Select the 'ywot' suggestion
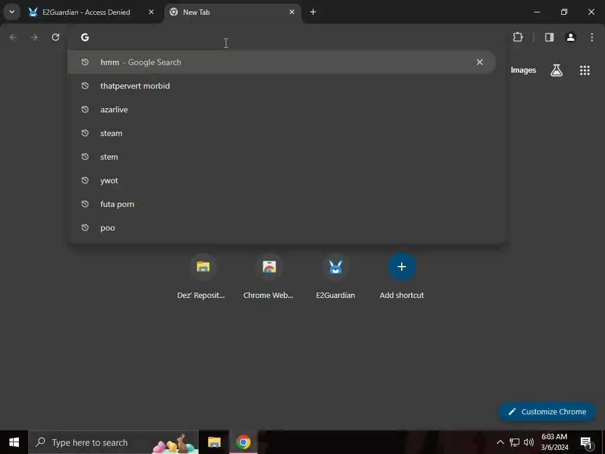 coord(282,180)
